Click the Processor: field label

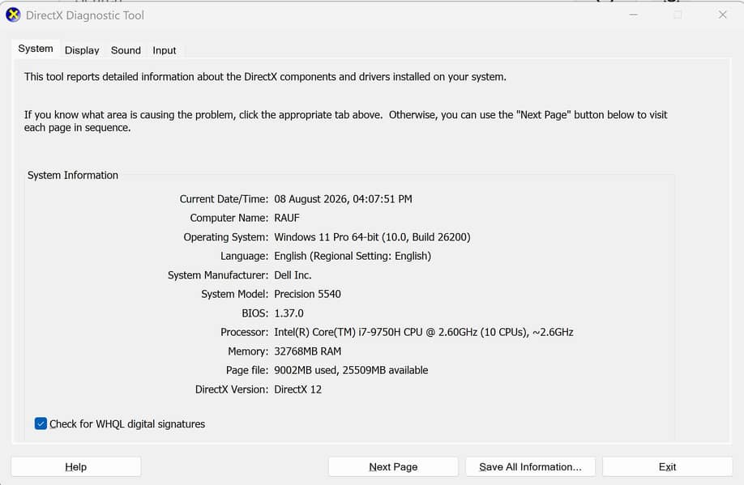click(245, 332)
